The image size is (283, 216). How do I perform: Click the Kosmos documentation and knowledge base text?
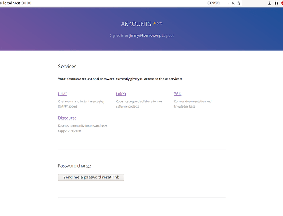pyautogui.click(x=193, y=104)
